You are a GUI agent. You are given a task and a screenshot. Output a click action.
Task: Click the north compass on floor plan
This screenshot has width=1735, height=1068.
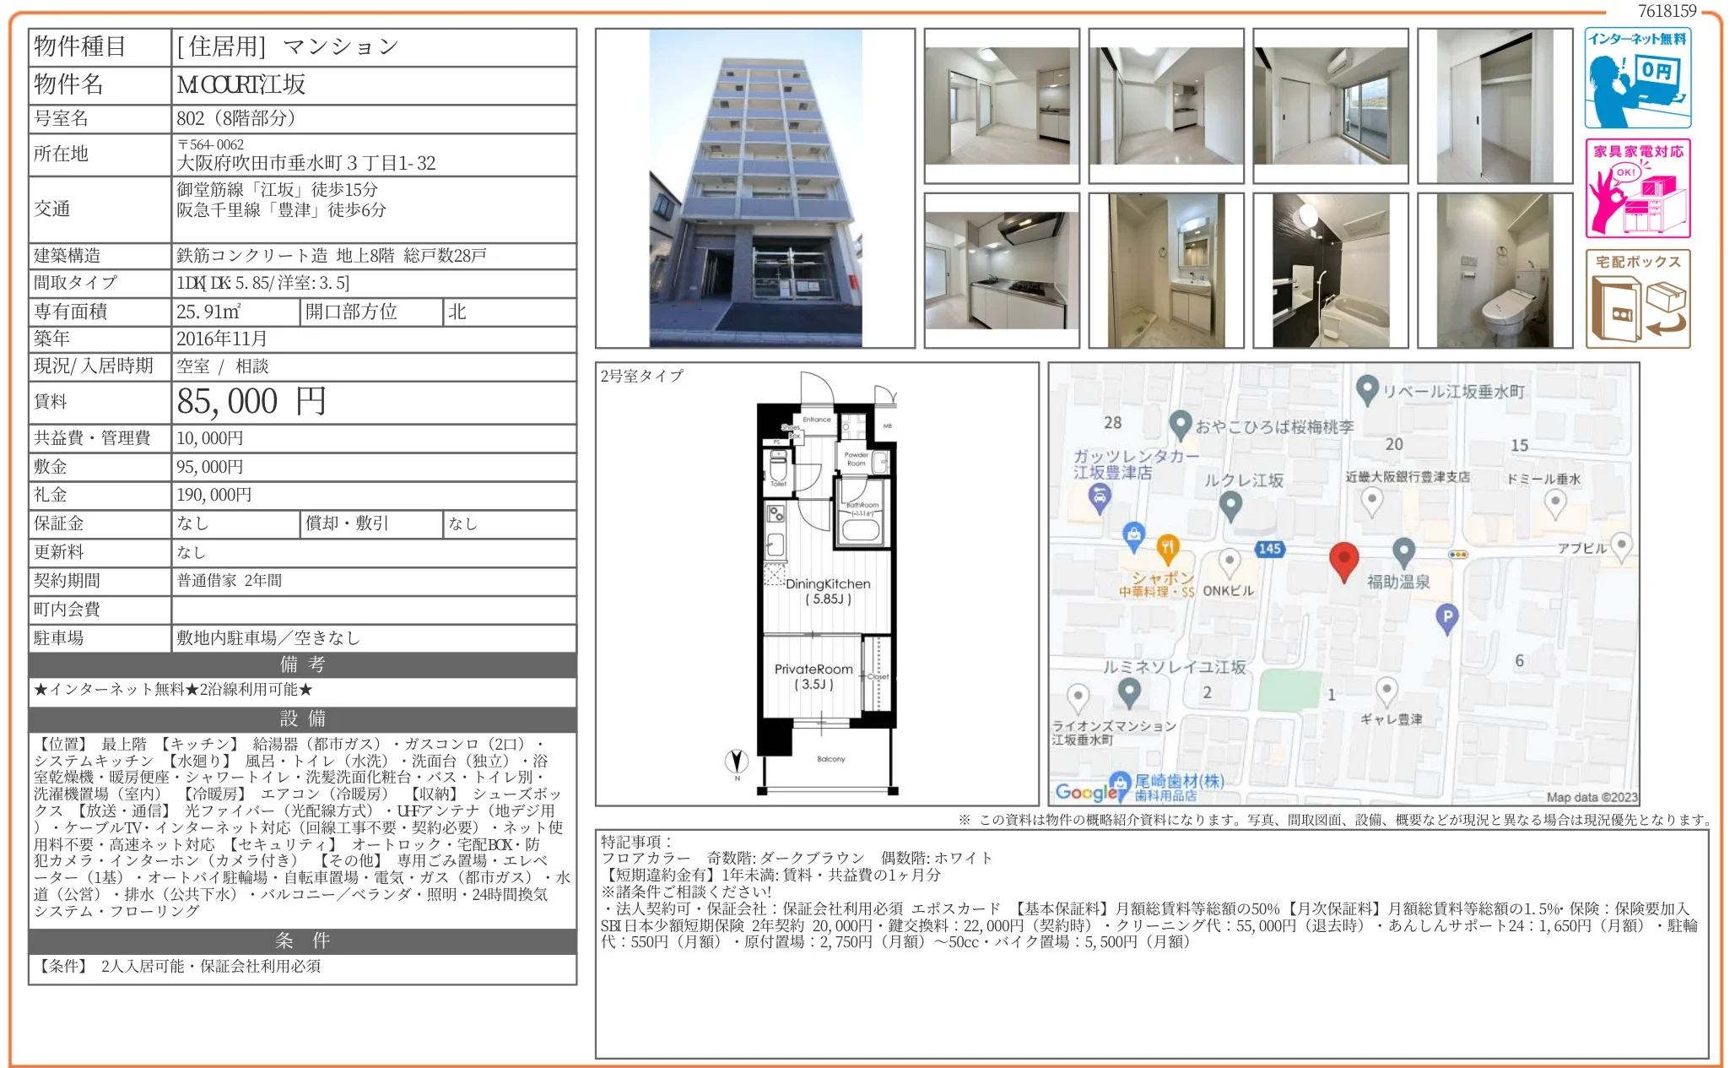click(x=737, y=762)
